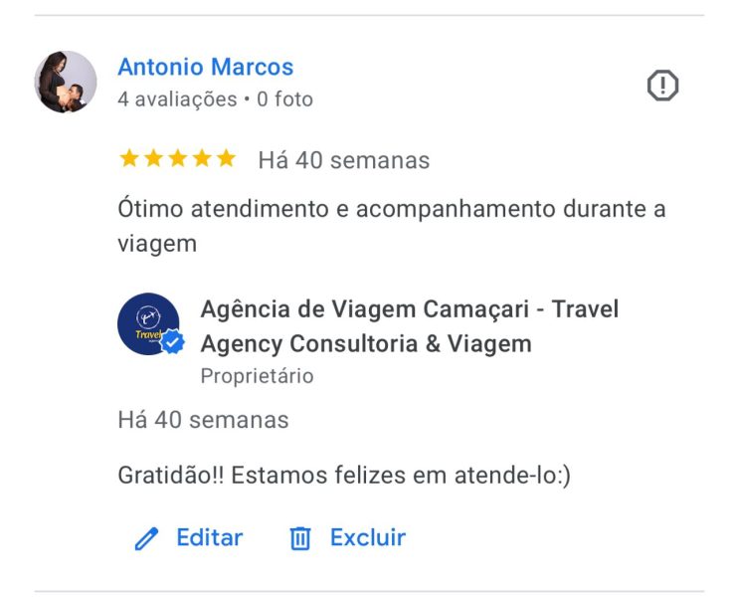Click the owner reply text 'Gratidão!!'
Screen dimensions: 735x597
point(171,475)
